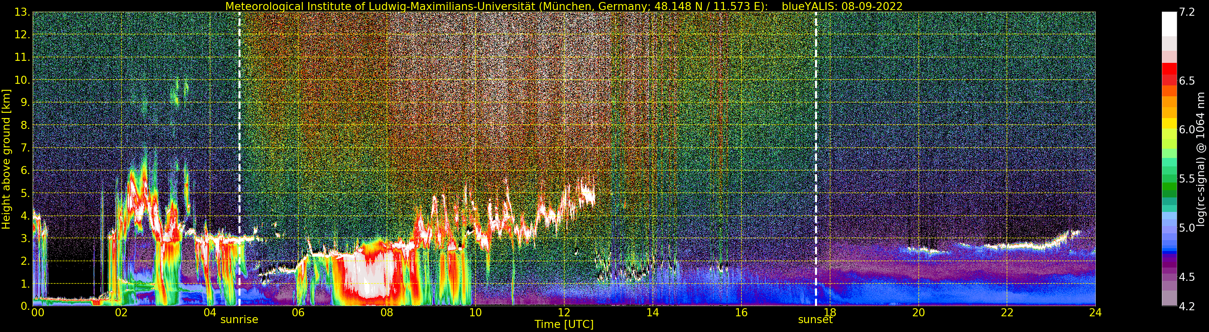Click the time-axis tick label '00'

pos(37,313)
